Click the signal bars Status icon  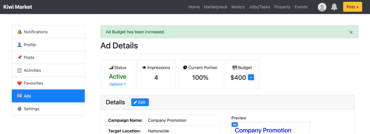pos(111,68)
